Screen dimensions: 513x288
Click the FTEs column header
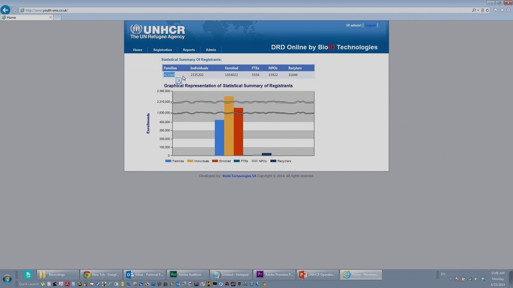(x=255, y=68)
